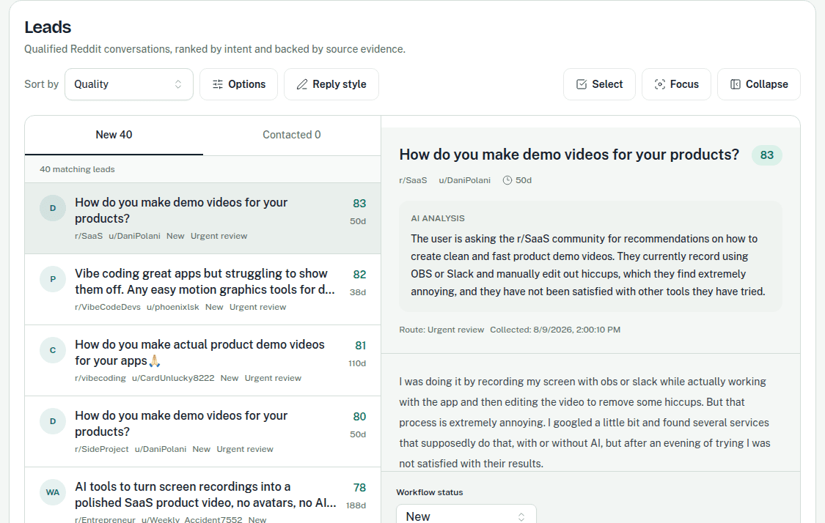Click the score 80 in the list
Screen dimensions: 825x523
(359, 416)
